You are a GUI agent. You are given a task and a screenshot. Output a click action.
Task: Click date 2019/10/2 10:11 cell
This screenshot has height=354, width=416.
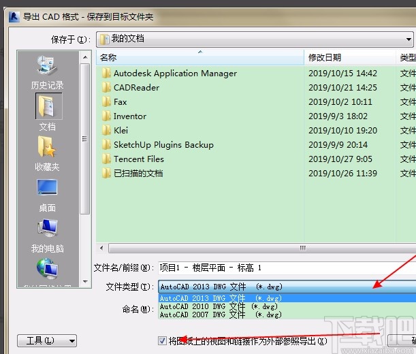340,102
